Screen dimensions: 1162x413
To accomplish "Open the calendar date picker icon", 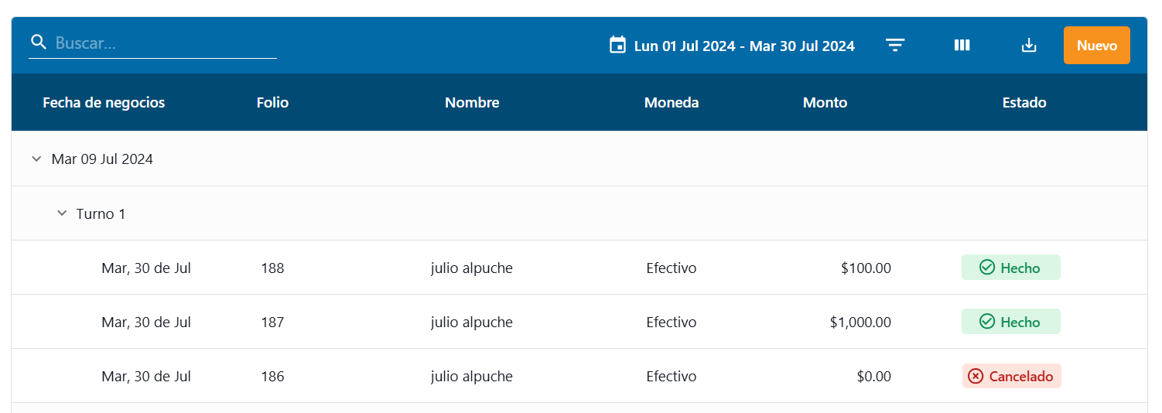I will [x=617, y=45].
